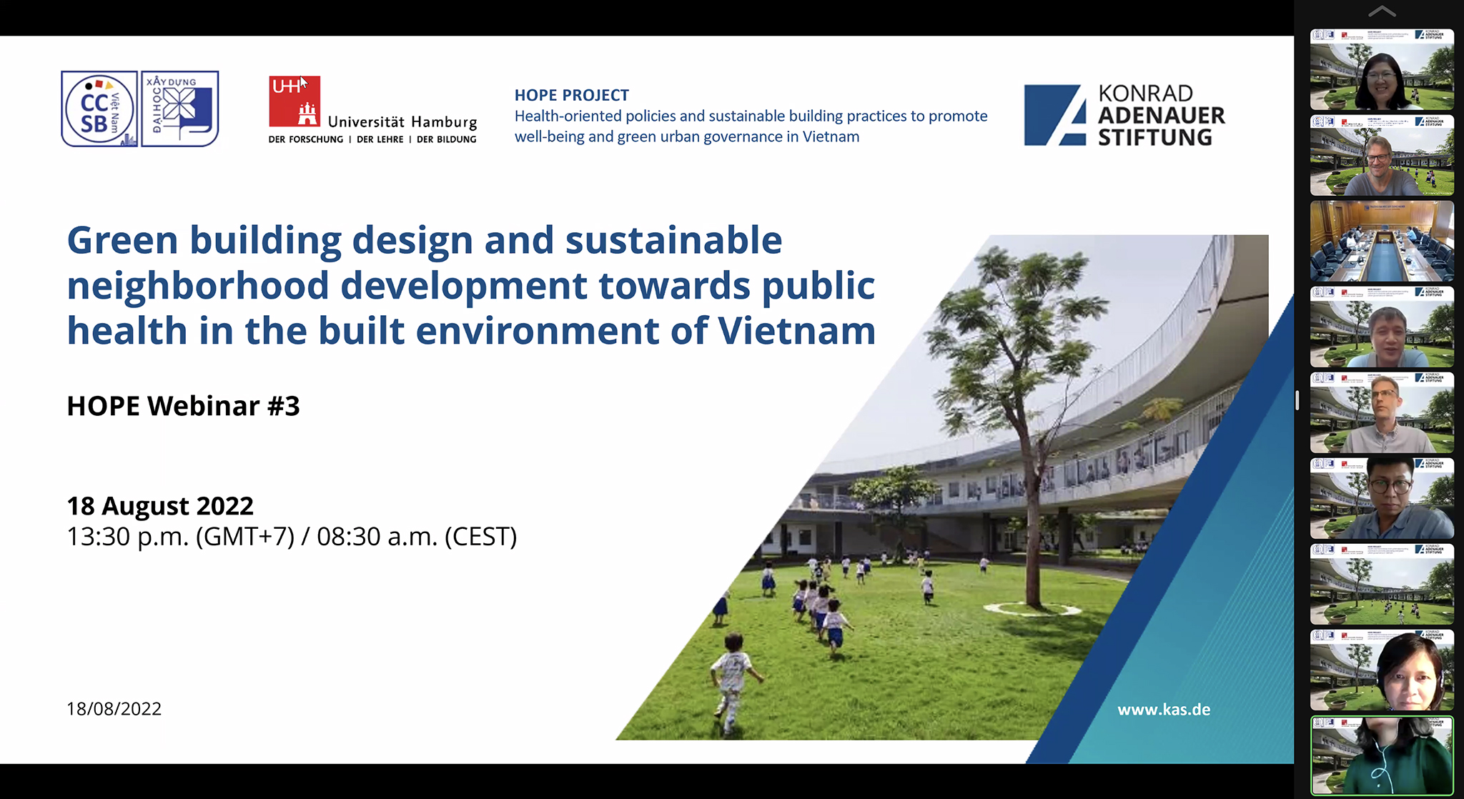Click the kindergarten courtyard photo on the slide

[x=942, y=487]
